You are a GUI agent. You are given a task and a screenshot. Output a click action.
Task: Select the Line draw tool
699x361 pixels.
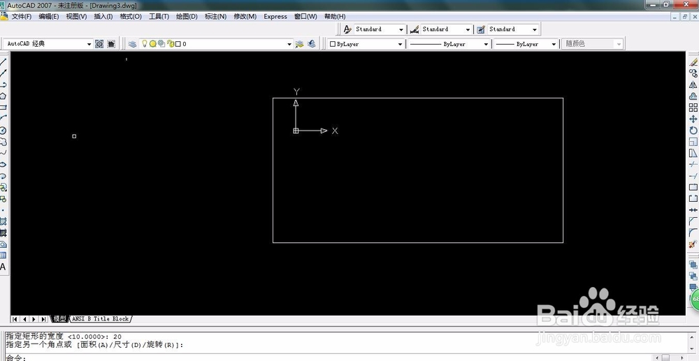click(3, 62)
